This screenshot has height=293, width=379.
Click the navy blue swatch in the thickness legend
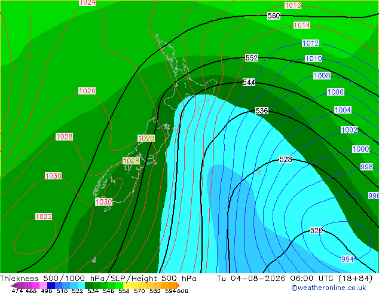51,285
